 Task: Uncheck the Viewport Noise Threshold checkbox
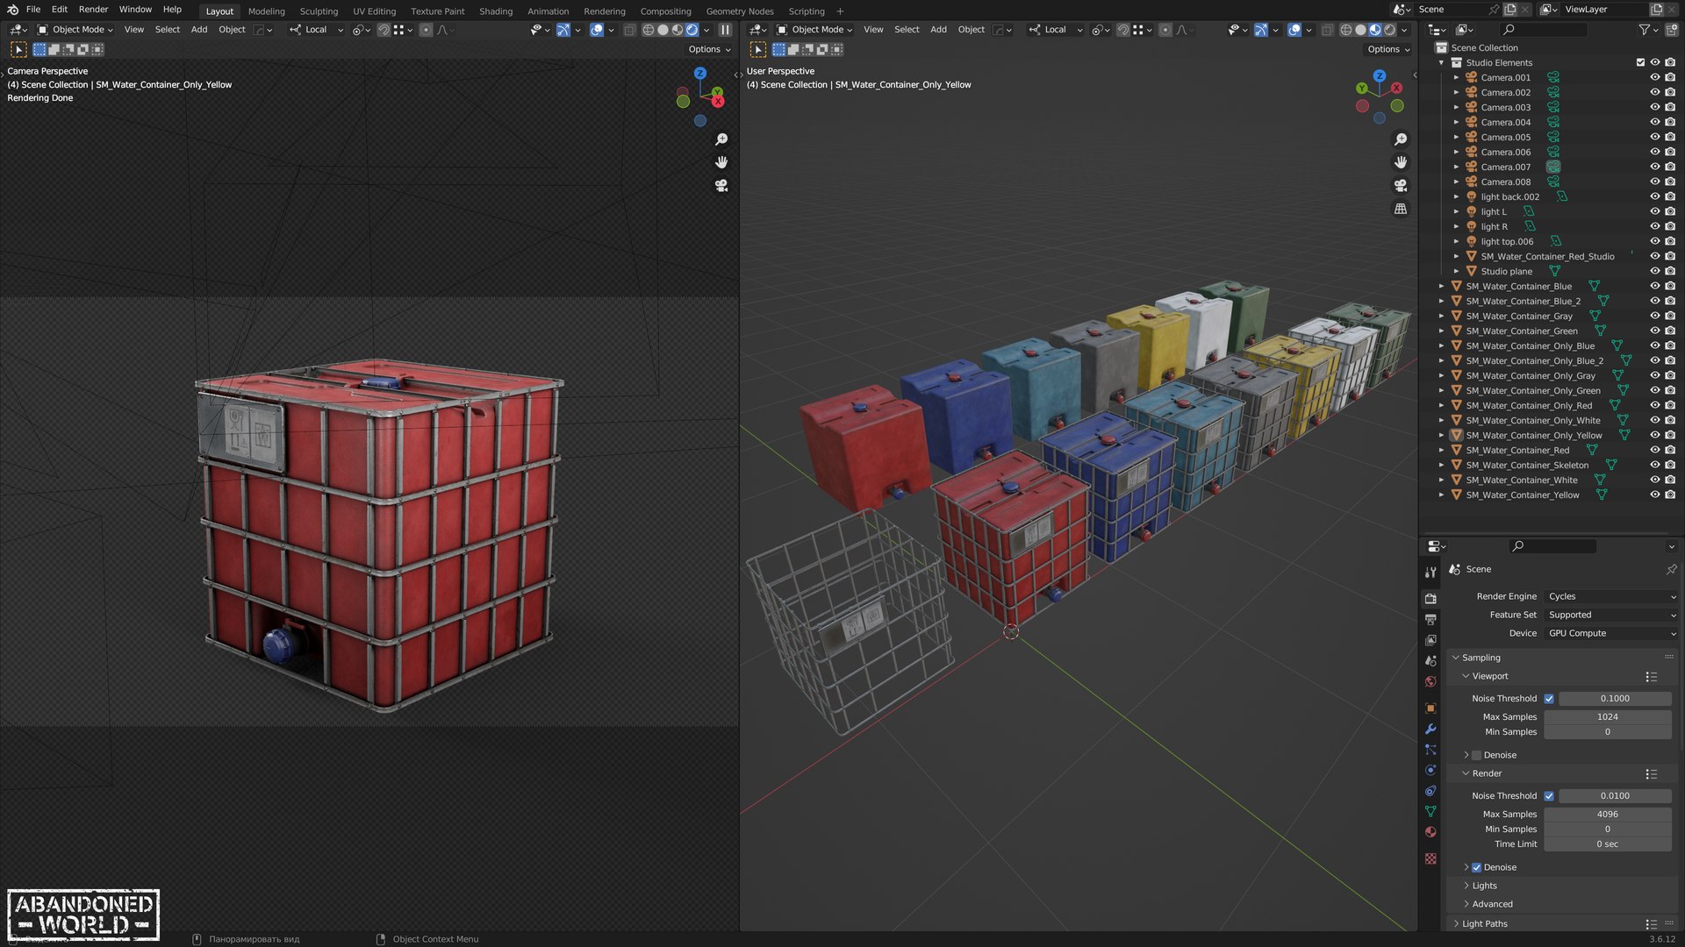coord(1549,699)
